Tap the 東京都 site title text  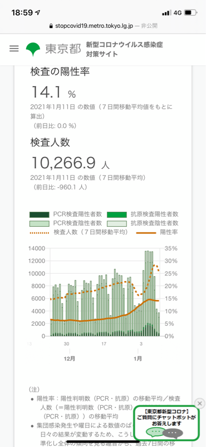tap(63, 49)
